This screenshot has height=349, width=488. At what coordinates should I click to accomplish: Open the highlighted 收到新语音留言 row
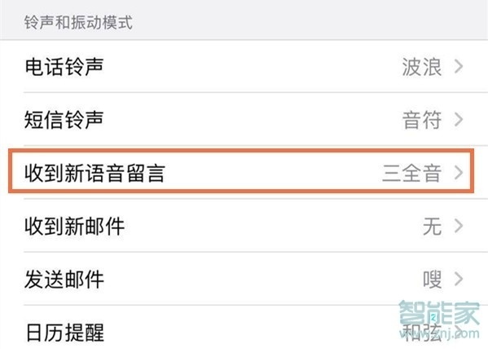[x=241, y=171]
